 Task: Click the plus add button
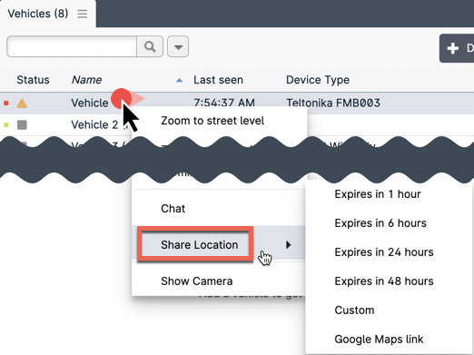click(x=457, y=48)
